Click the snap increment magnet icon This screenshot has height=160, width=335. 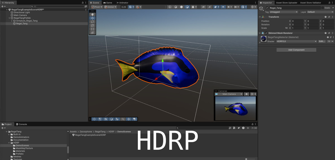pos(137,7)
